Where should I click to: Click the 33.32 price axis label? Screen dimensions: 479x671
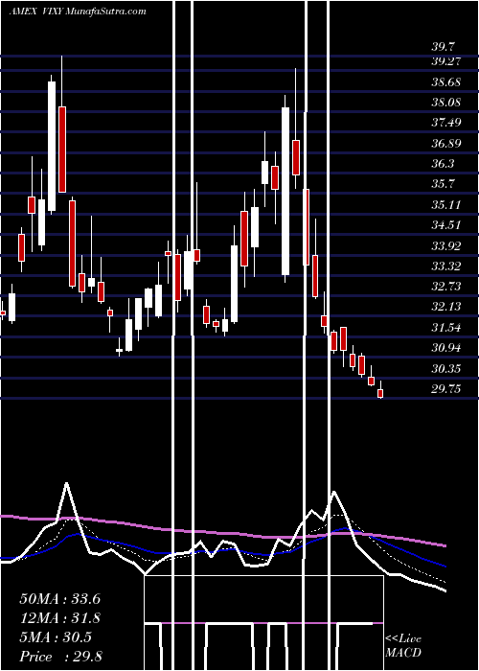tap(446, 266)
